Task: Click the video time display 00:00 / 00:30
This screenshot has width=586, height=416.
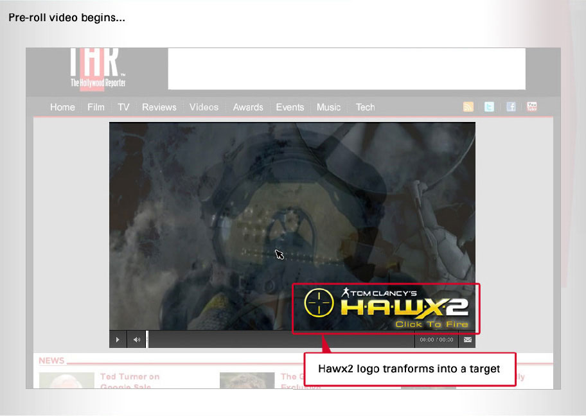Action: 436,340
